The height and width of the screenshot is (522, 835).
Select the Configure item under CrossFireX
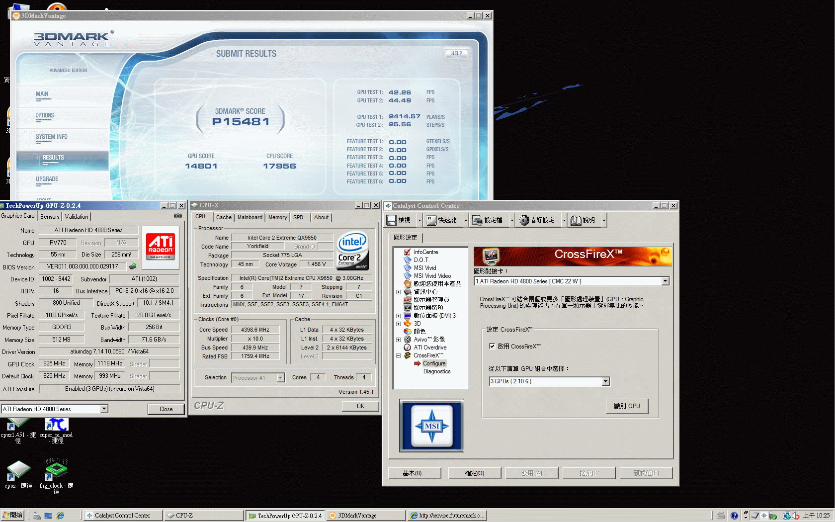434,363
